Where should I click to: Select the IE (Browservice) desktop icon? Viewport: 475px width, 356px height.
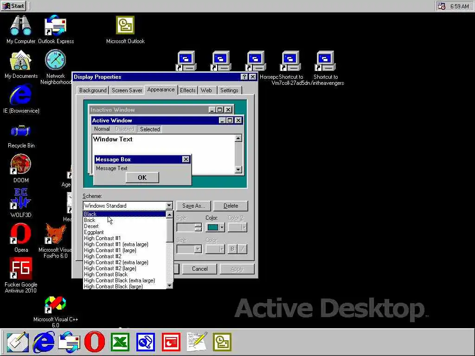[21, 99]
